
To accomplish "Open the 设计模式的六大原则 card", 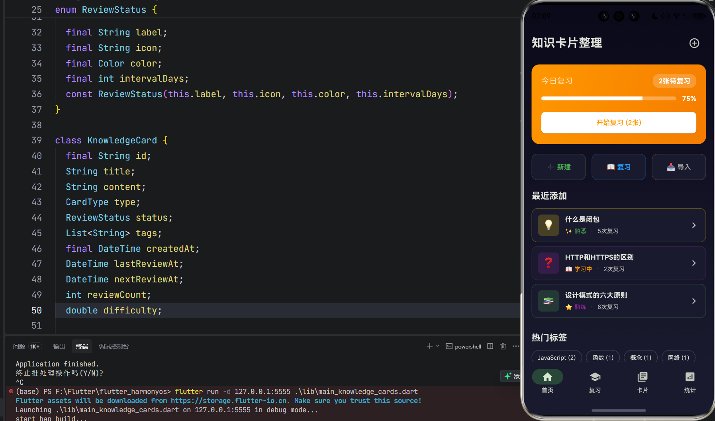I will [x=619, y=301].
